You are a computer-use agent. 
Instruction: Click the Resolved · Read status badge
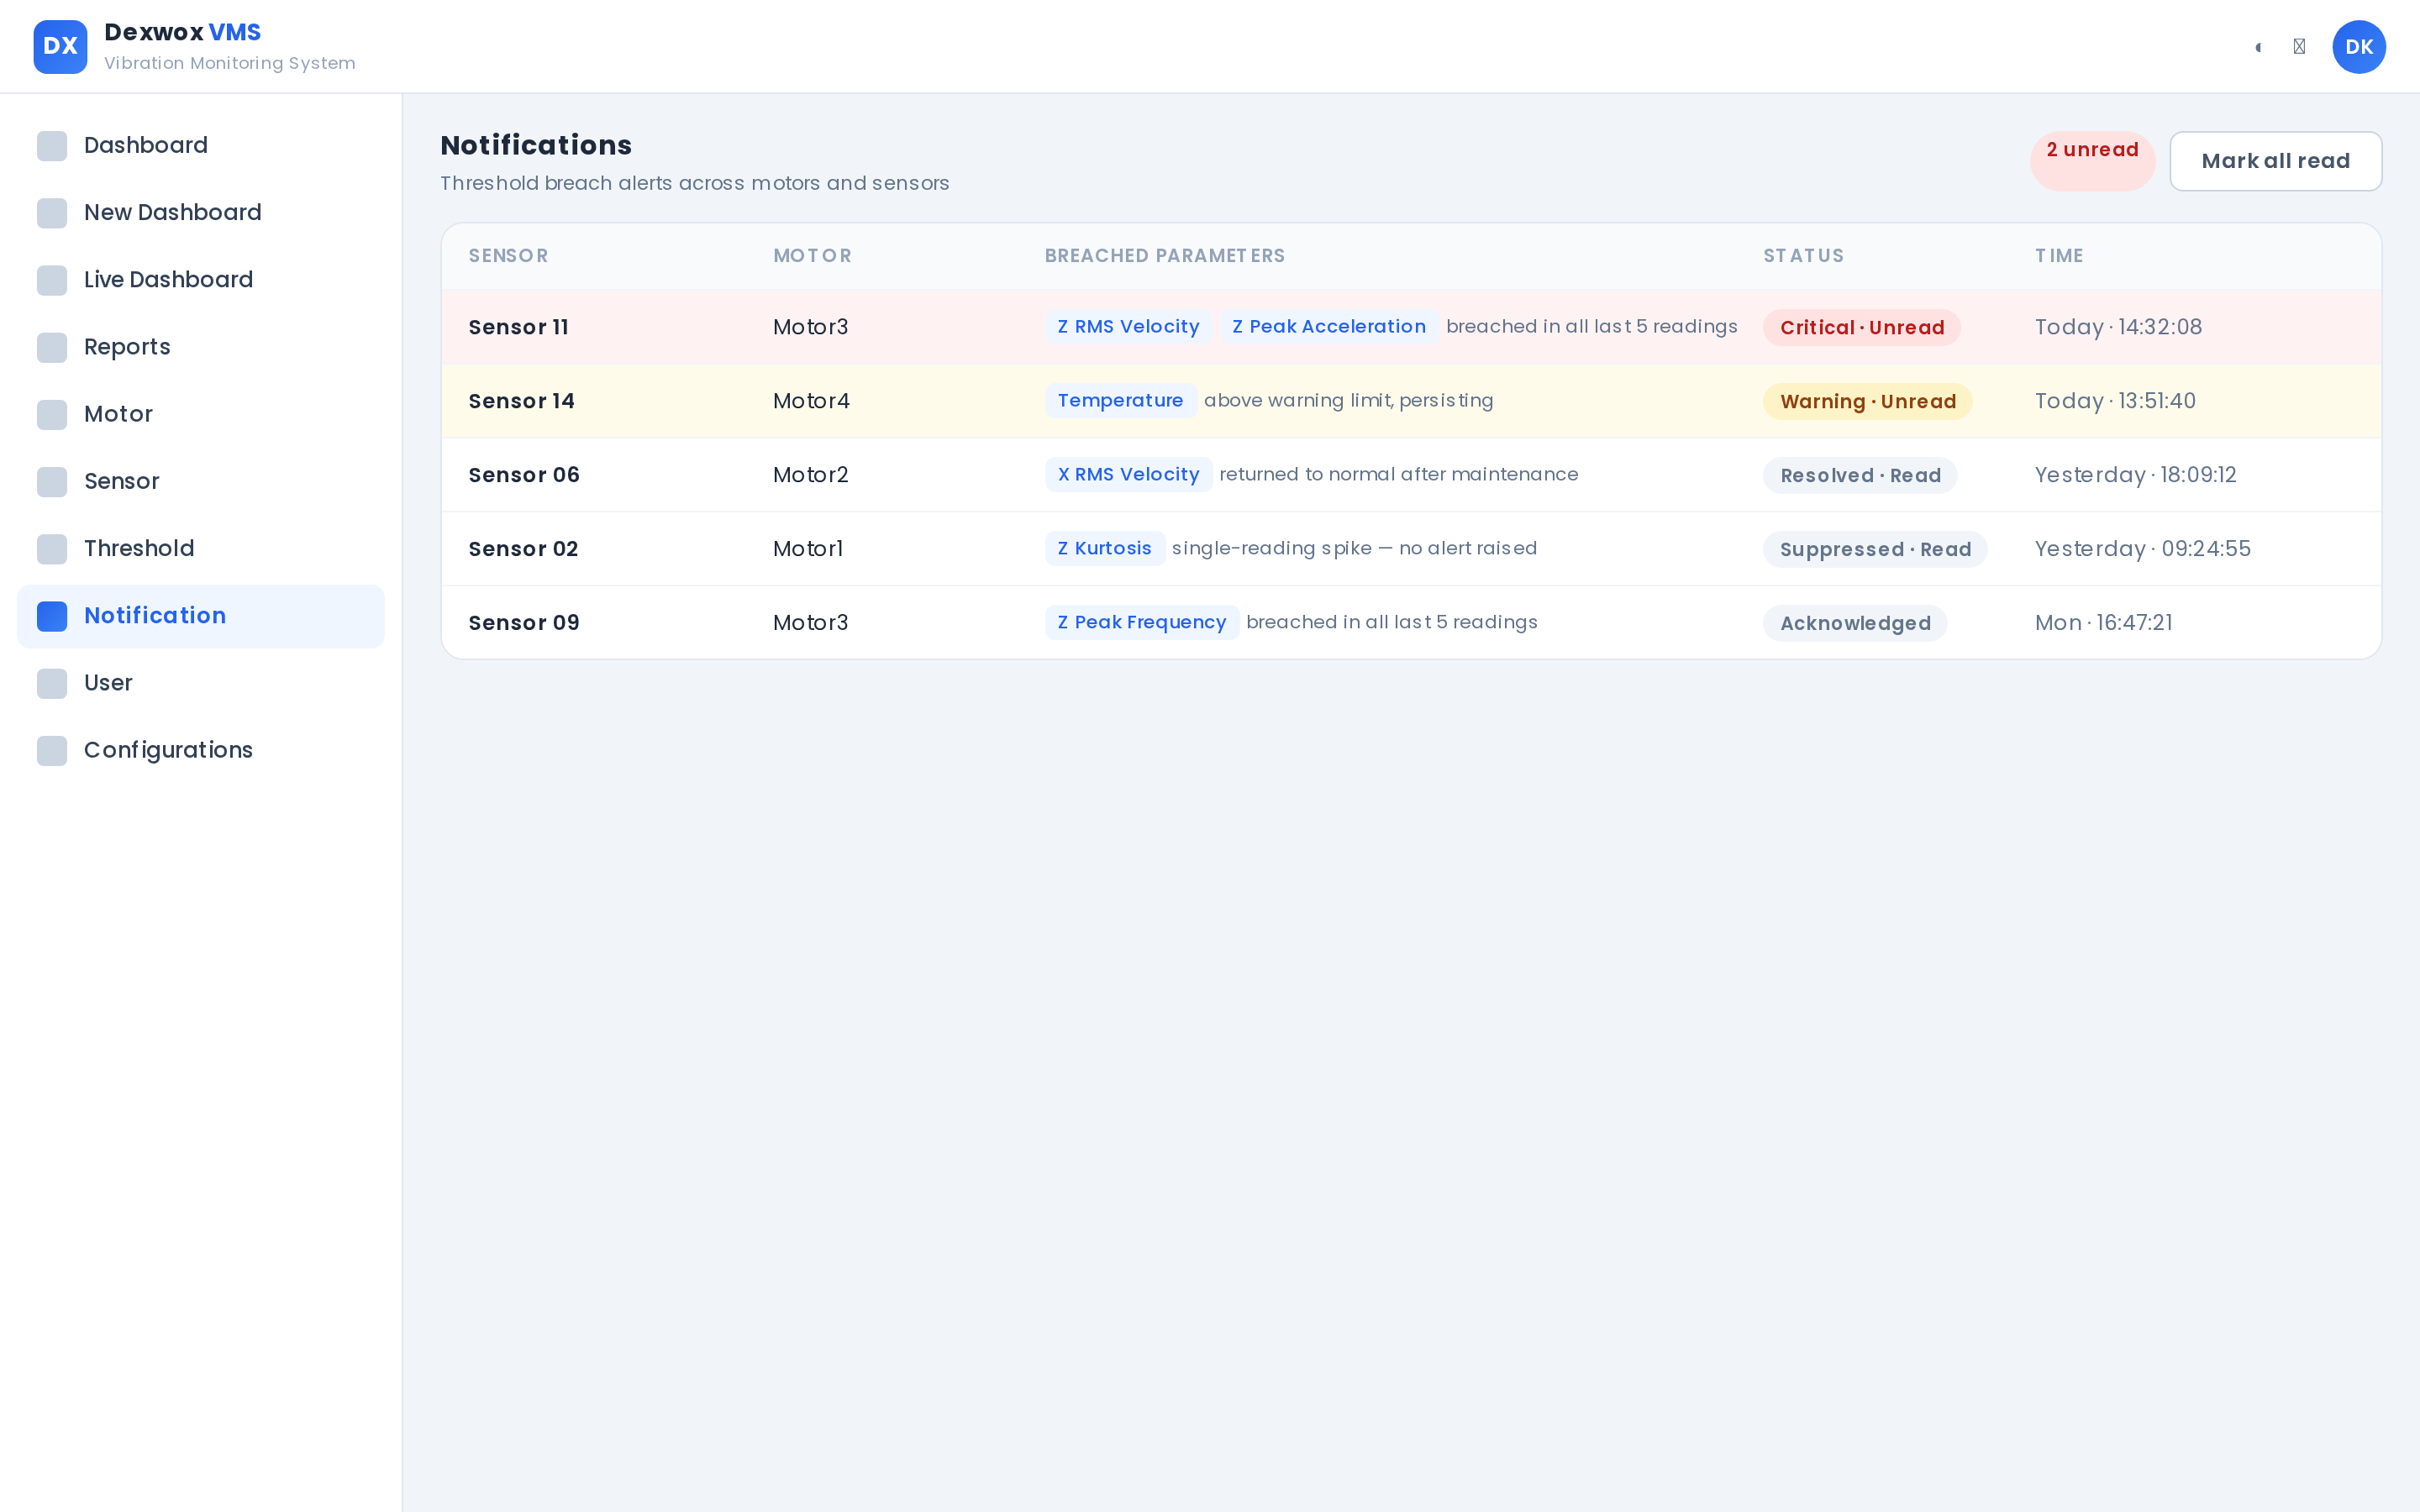click(1860, 476)
